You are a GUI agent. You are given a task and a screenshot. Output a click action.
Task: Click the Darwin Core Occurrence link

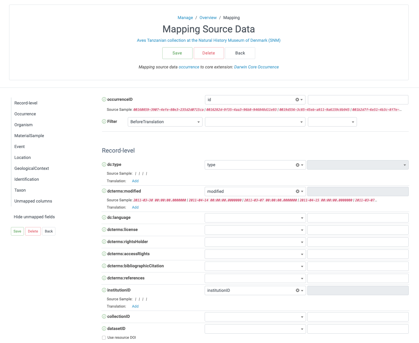(x=256, y=67)
